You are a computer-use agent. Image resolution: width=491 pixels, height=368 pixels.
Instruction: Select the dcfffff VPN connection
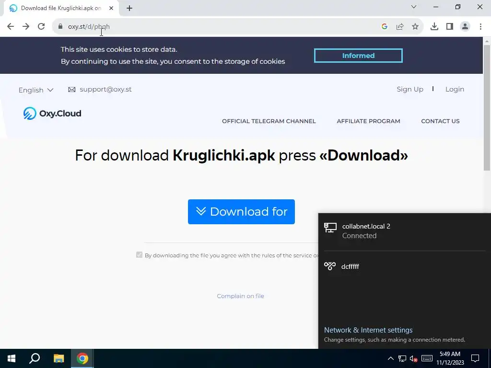click(405, 266)
